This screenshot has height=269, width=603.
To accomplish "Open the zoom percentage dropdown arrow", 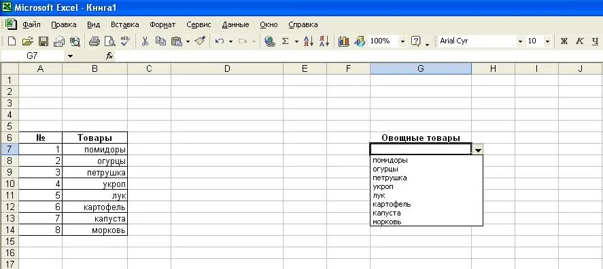I will 402,41.
